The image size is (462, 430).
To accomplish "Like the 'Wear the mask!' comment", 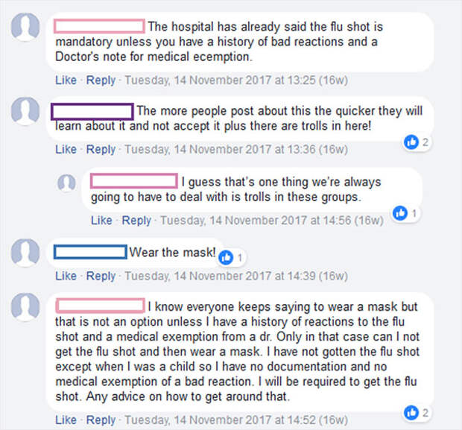I will [66, 276].
